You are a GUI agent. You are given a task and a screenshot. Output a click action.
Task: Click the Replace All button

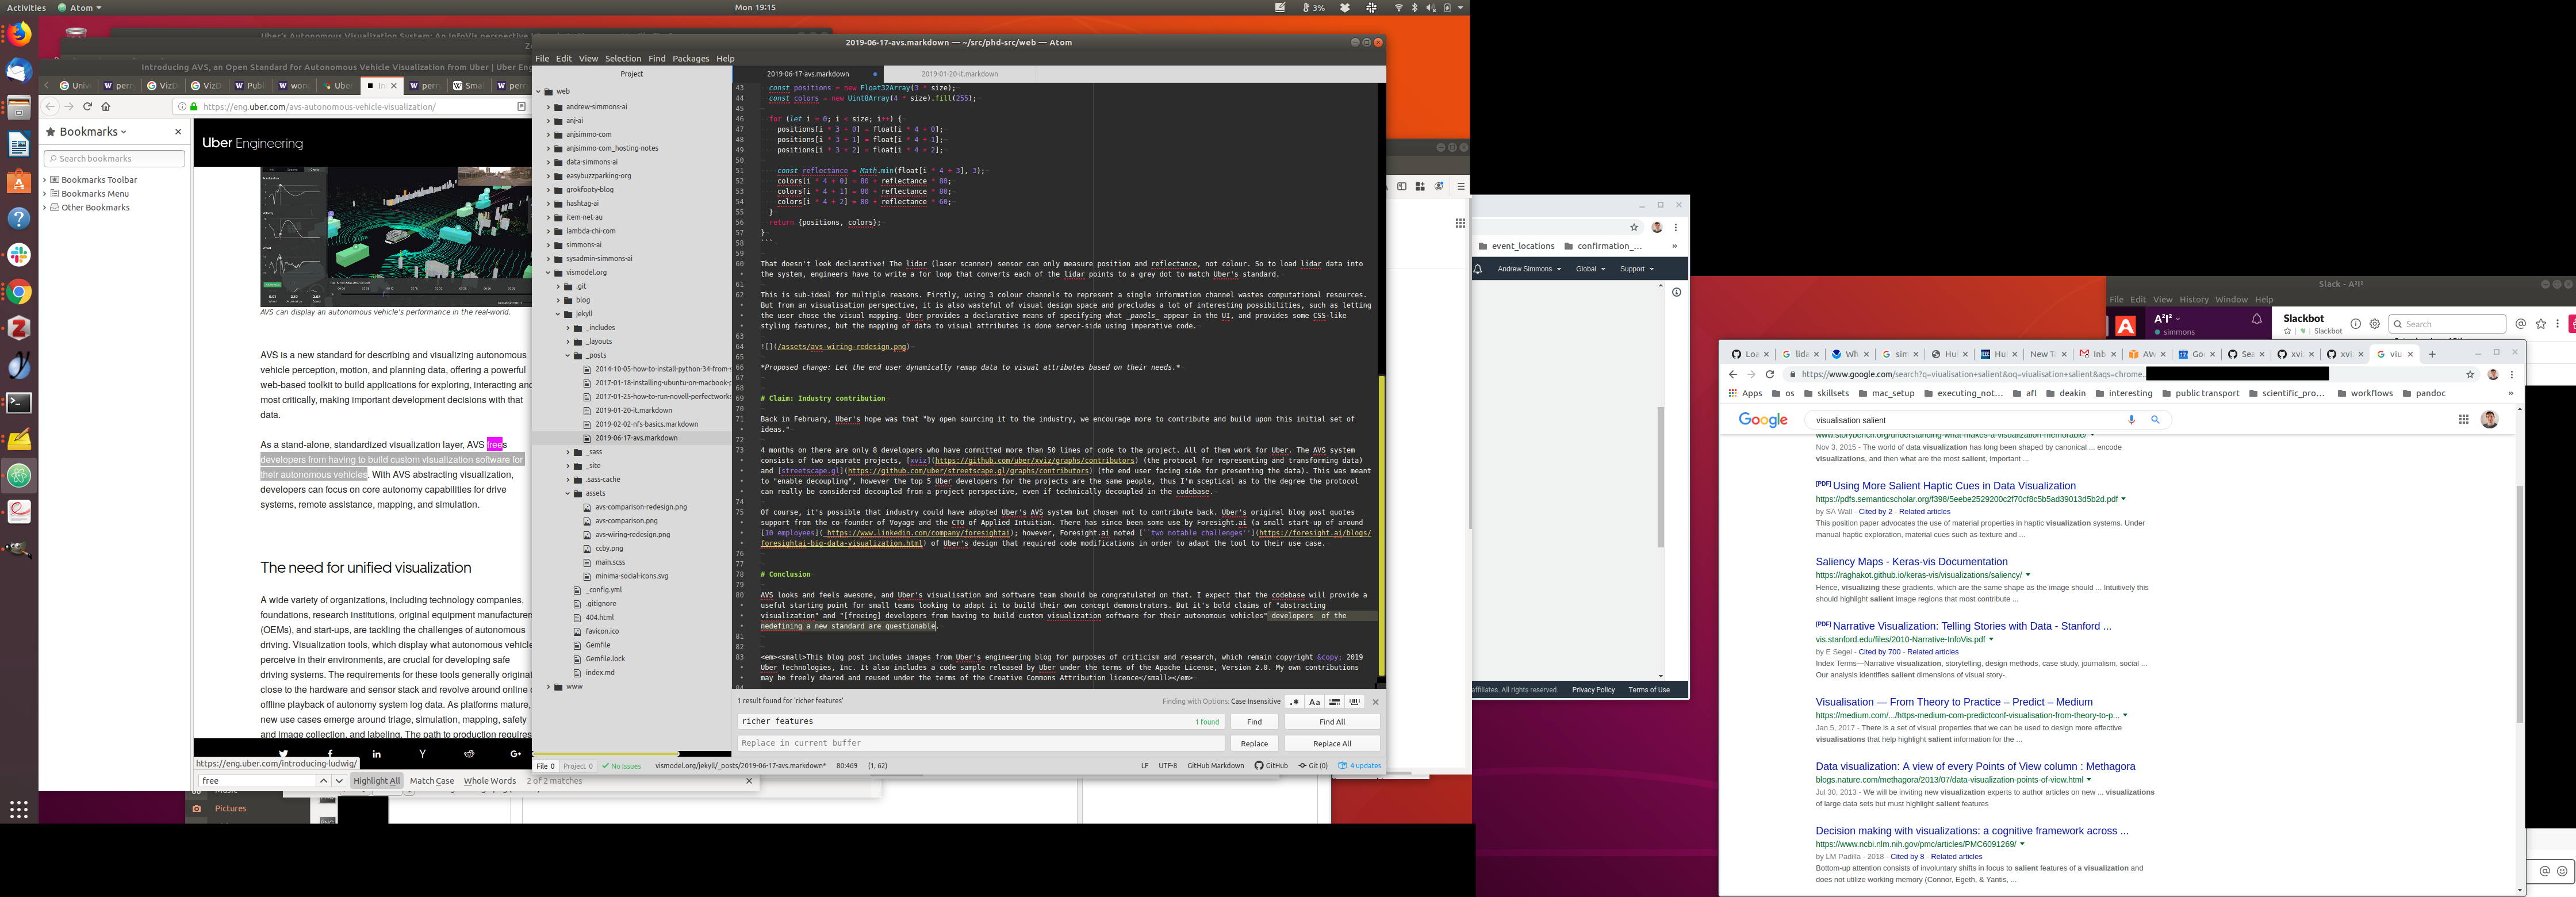(x=1331, y=744)
